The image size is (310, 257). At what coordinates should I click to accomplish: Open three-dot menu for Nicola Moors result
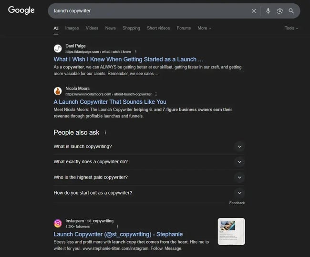(156, 94)
